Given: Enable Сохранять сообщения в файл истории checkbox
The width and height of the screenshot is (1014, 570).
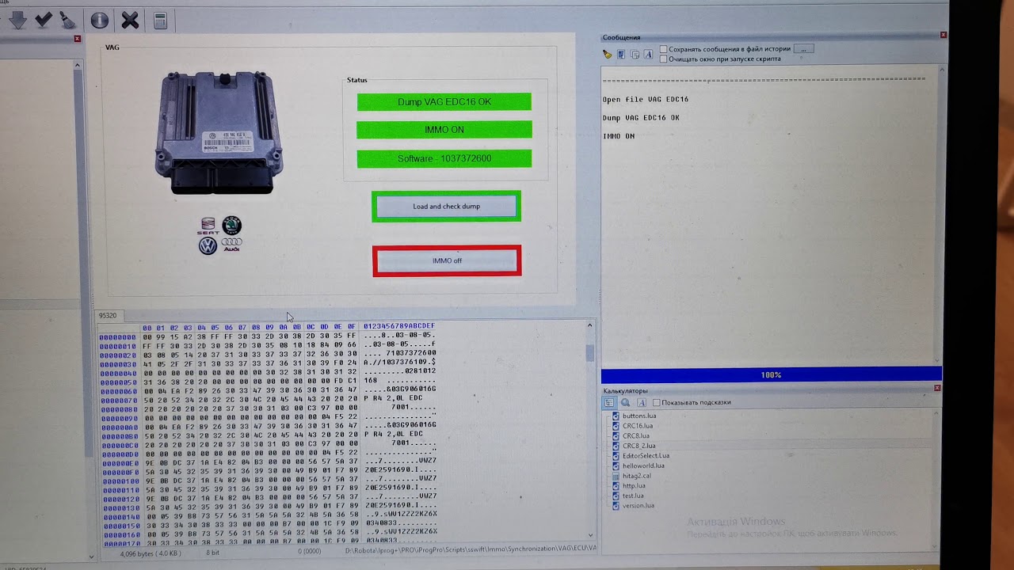Looking at the screenshot, I should [664, 49].
